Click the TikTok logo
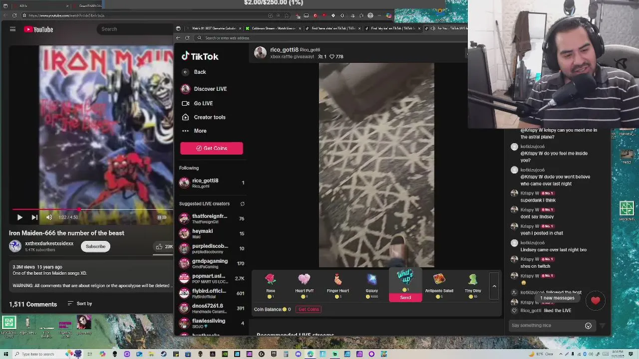 coord(200,56)
